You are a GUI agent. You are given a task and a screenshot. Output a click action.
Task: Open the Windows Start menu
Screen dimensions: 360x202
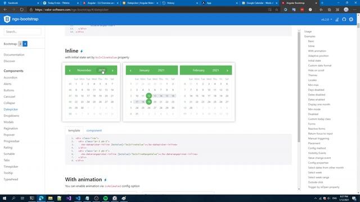(x=4, y=198)
